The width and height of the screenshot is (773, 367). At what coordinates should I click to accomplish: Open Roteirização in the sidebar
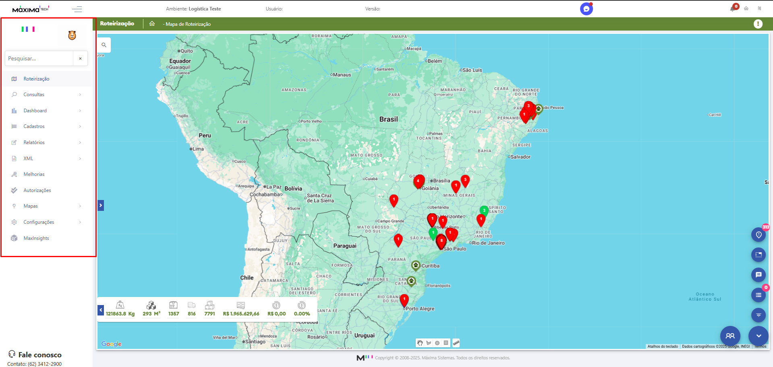(36, 79)
